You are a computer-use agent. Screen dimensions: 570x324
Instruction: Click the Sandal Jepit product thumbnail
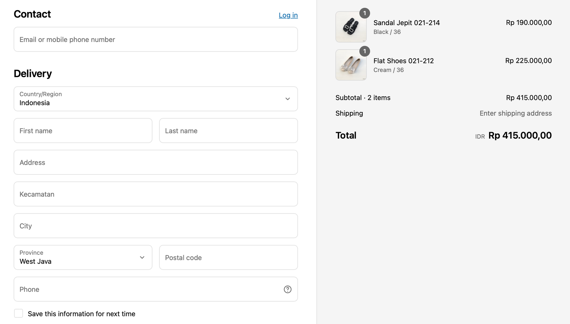tap(351, 27)
